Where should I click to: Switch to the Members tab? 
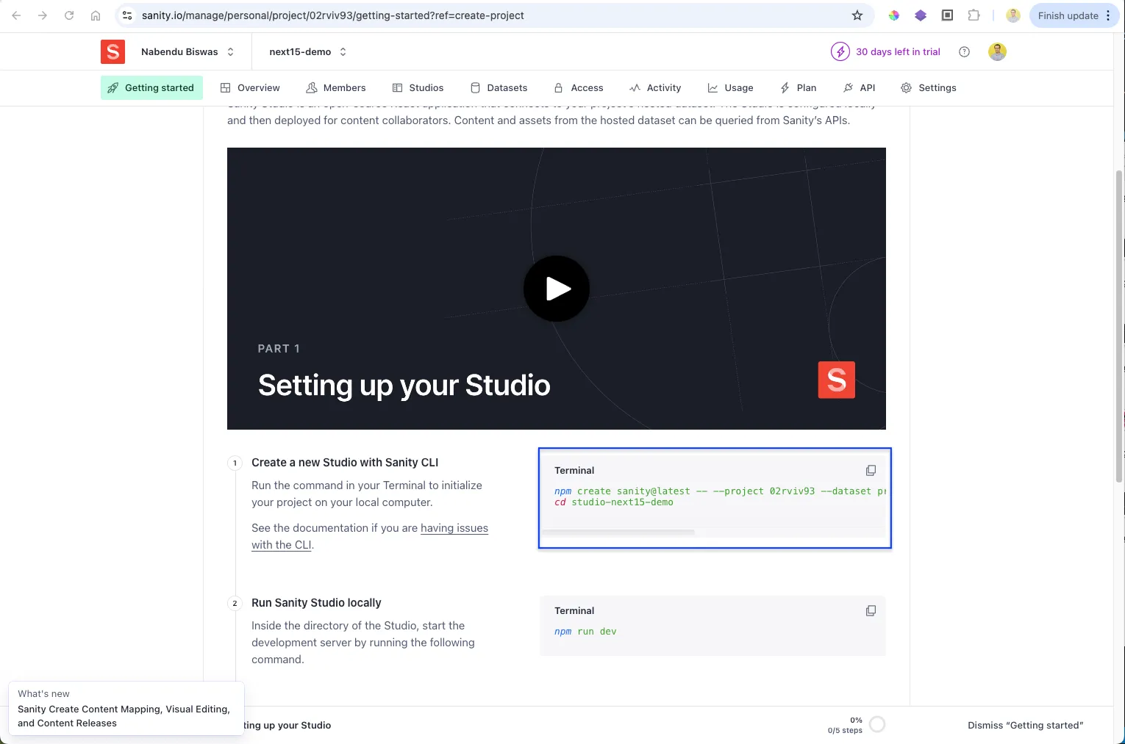tap(336, 87)
